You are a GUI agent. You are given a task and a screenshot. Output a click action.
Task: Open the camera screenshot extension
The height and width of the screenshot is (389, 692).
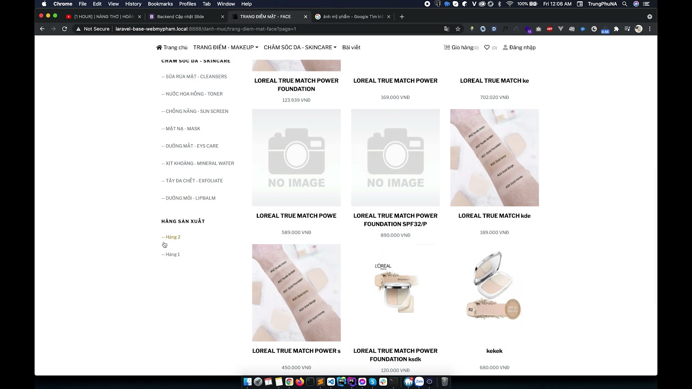click(x=538, y=29)
